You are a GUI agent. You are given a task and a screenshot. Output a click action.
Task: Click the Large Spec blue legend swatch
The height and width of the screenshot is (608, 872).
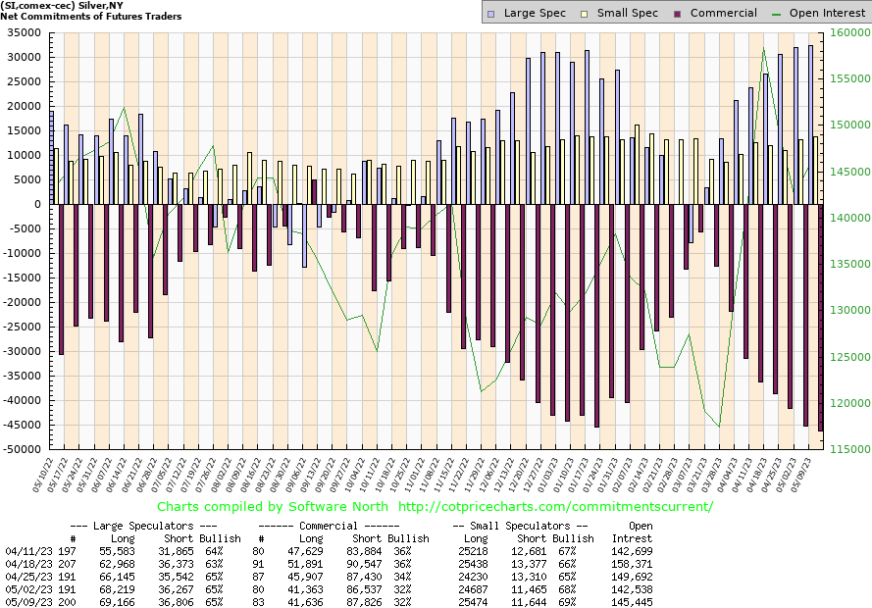(490, 14)
